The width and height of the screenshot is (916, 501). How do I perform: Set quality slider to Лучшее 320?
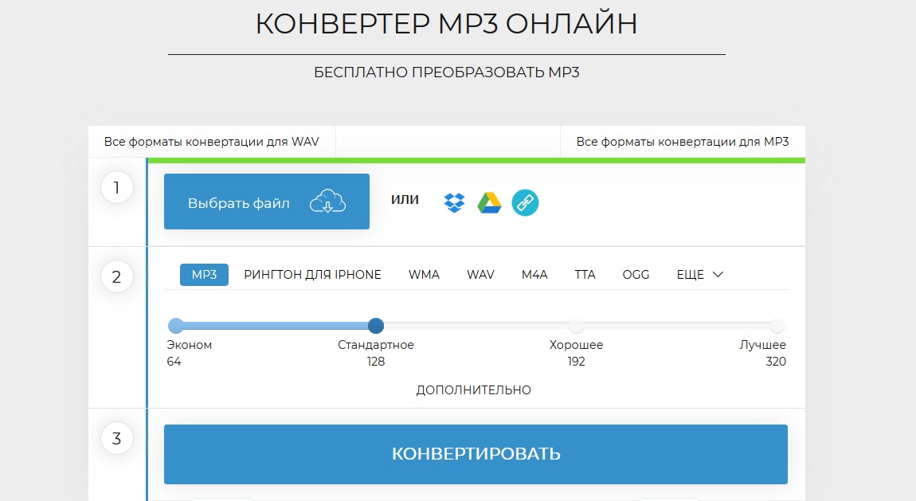[777, 326]
